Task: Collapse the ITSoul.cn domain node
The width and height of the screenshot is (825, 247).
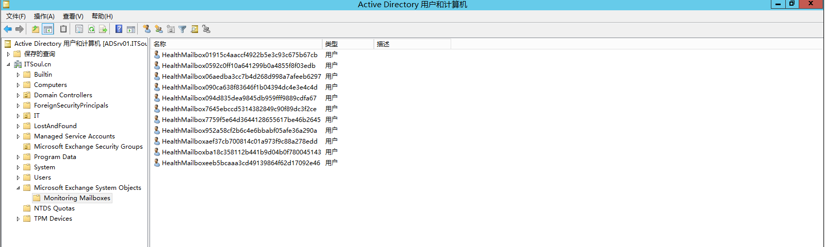Action: coord(8,64)
